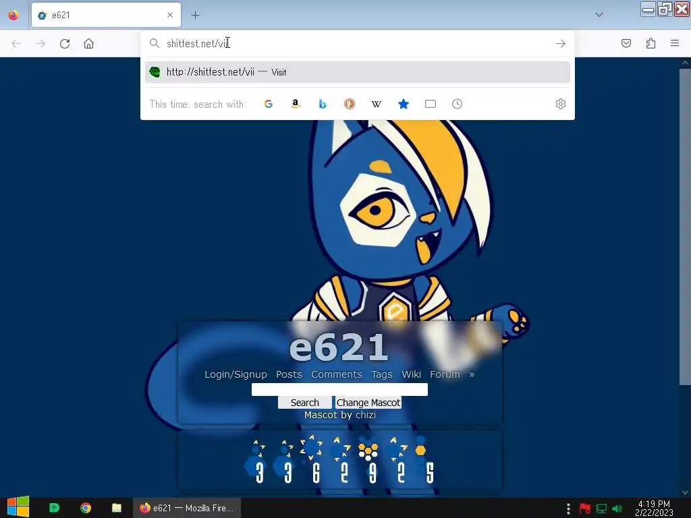
Task: Save page to Pocket
Action: [x=626, y=43]
